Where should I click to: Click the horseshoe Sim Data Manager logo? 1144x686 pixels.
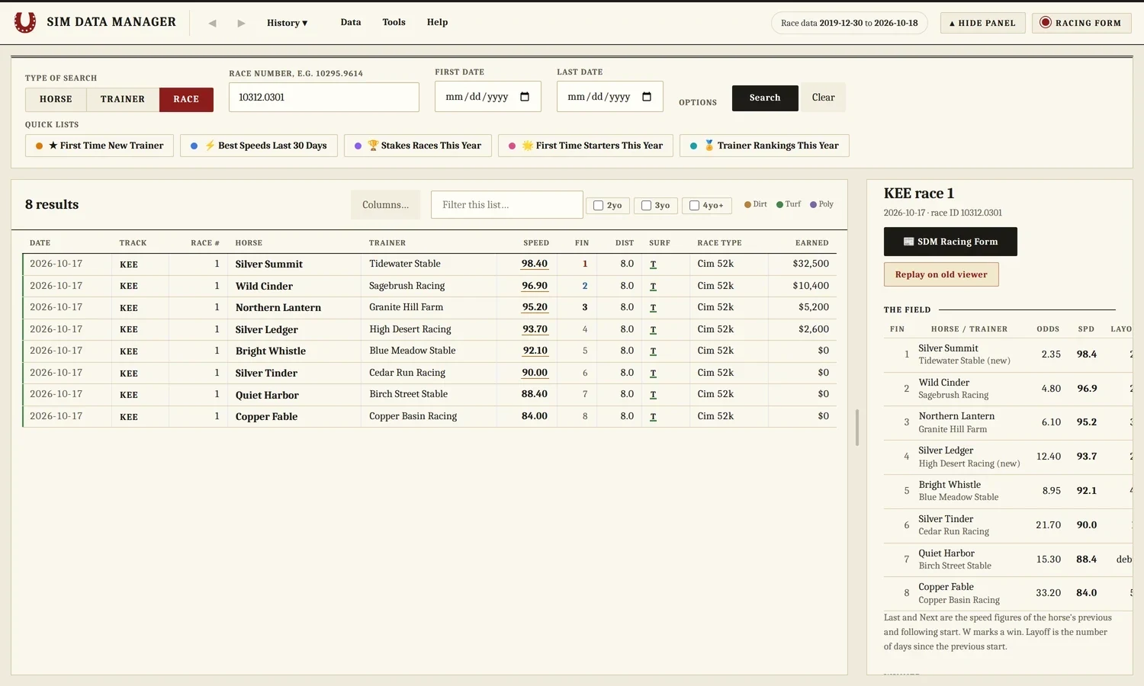tap(25, 22)
